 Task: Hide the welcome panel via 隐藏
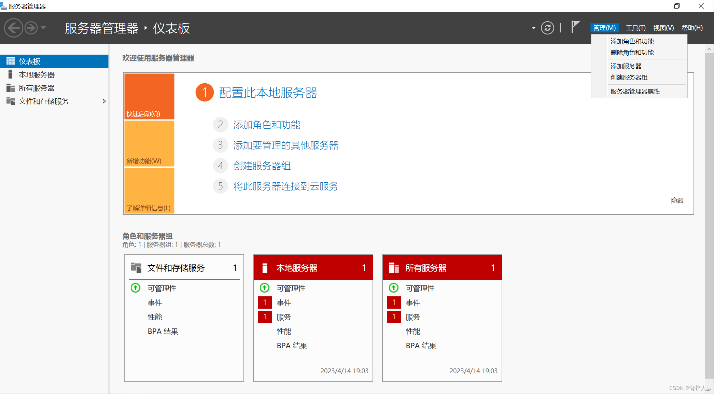677,201
